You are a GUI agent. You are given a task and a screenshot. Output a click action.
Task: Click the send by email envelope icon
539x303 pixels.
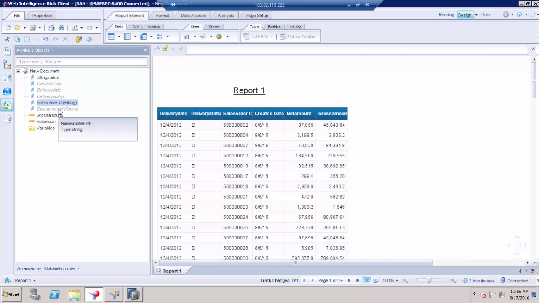click(90, 28)
